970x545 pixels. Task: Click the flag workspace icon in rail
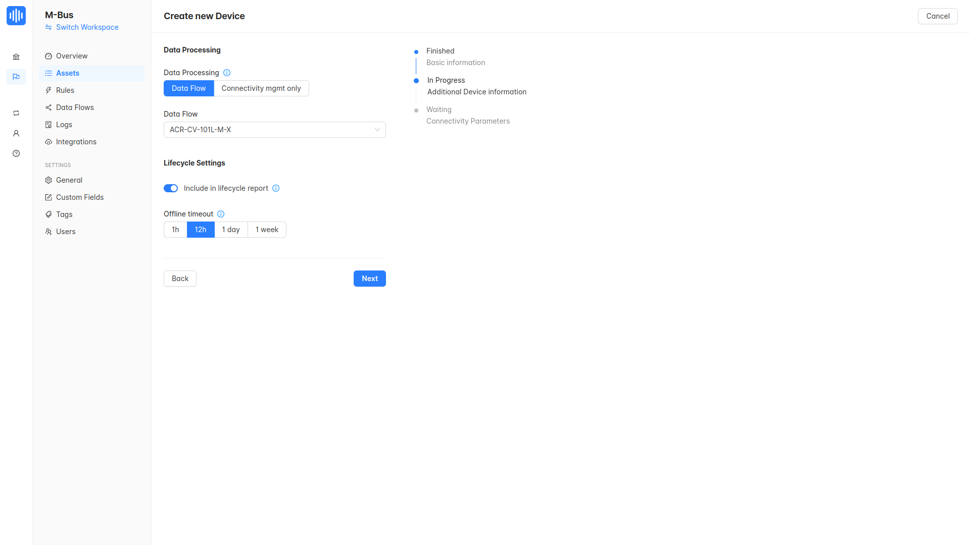(16, 77)
